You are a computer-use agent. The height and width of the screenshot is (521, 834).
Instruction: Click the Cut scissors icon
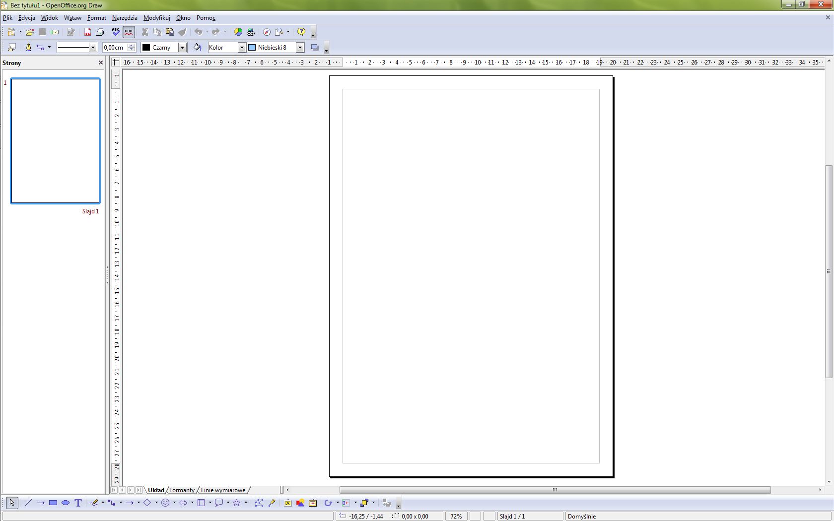tap(145, 32)
